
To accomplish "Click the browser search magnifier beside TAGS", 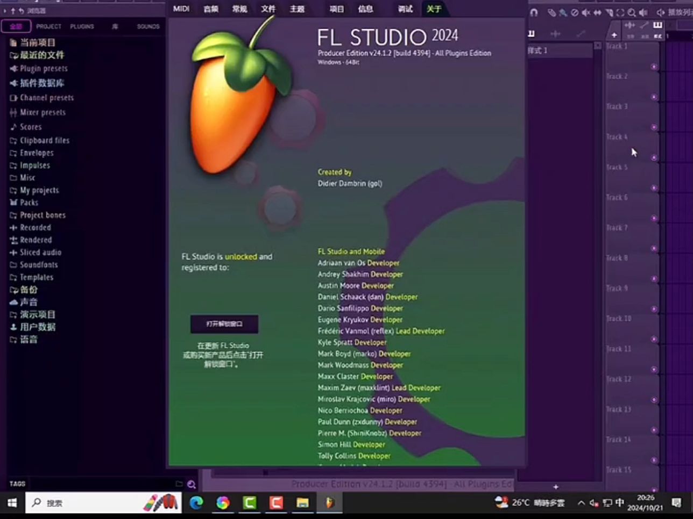I will point(191,484).
